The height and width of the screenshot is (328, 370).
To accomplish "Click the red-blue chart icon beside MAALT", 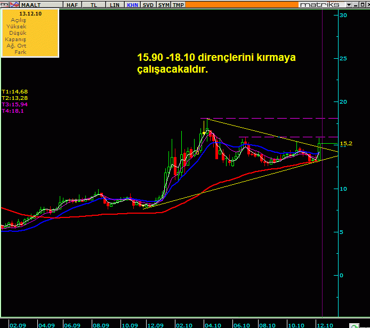I will (15, 4).
